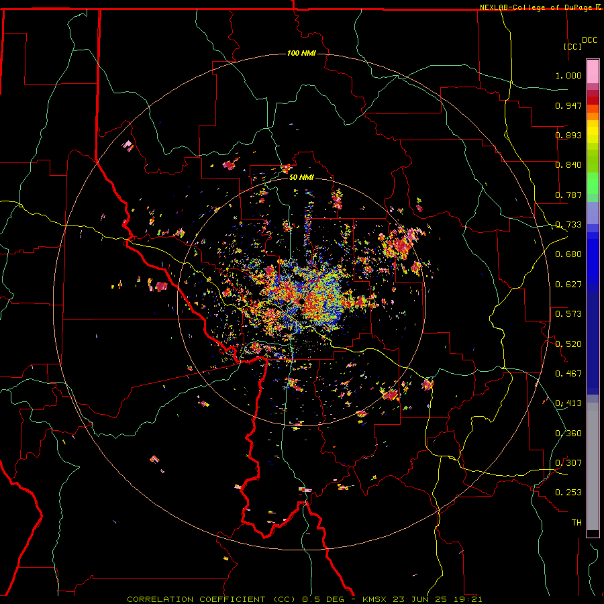Click the 1.000 color scale value

[x=568, y=75]
